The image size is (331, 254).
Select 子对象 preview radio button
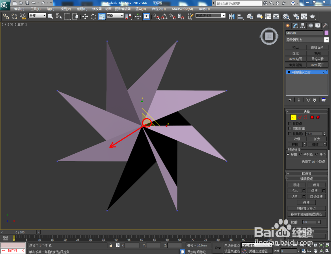[x=301, y=154]
